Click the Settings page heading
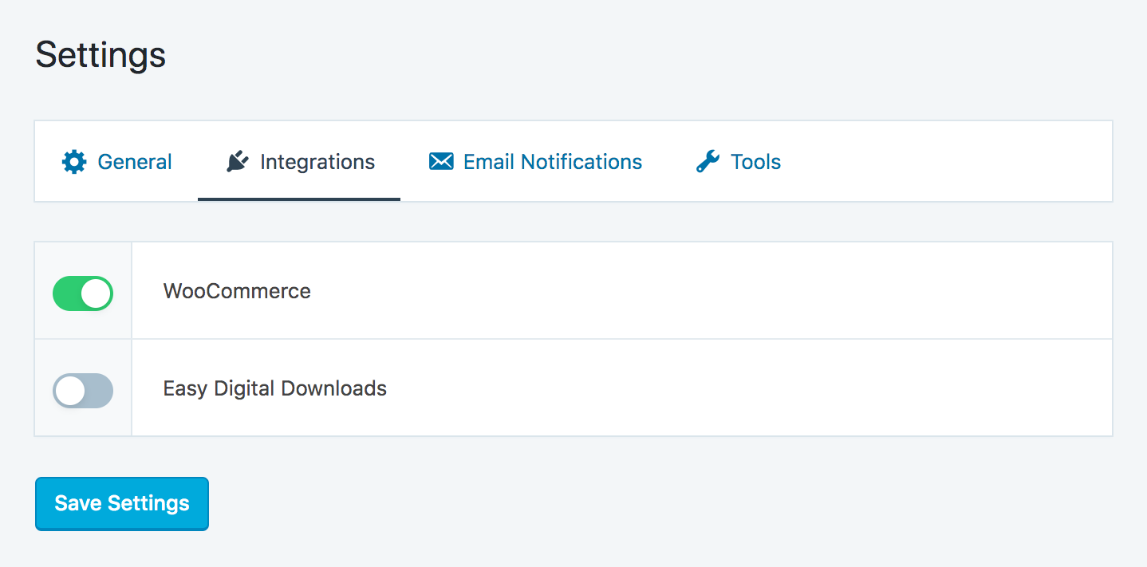This screenshot has width=1147, height=567. 101,55
